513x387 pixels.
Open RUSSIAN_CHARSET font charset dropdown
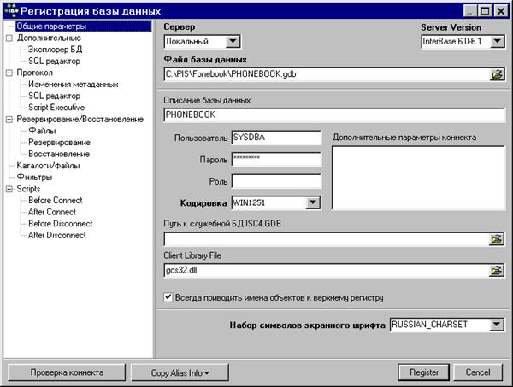(x=498, y=325)
